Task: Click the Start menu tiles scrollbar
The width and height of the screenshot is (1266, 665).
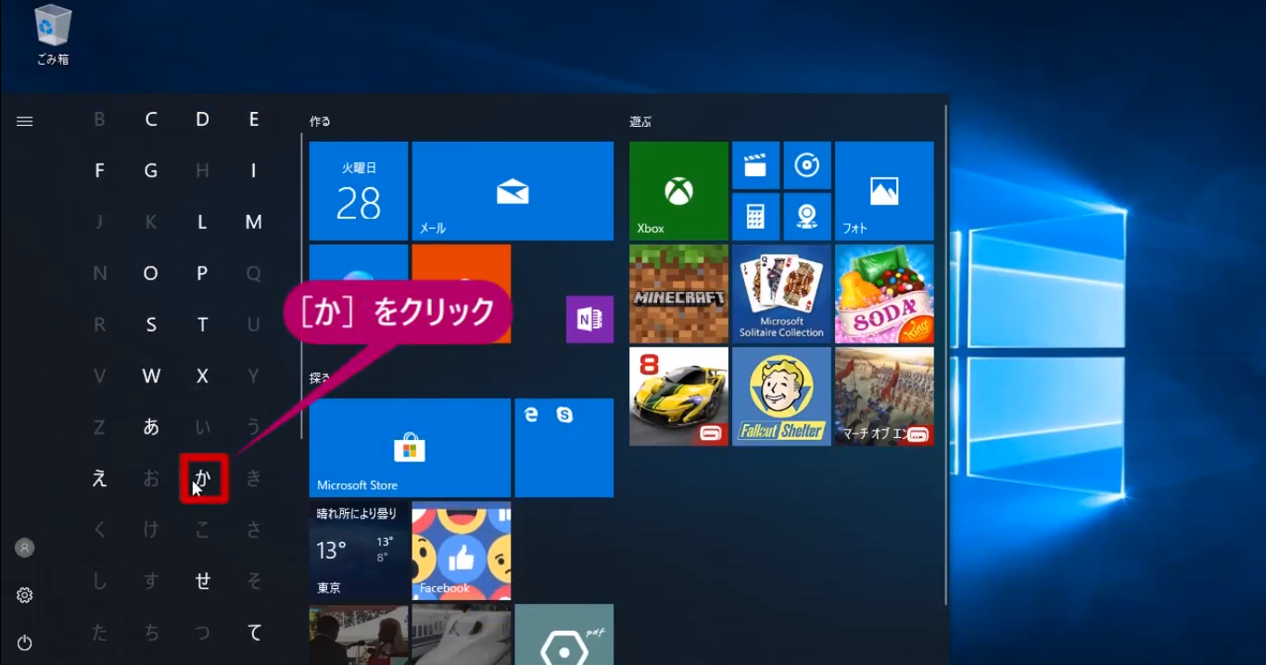Action: coord(945,355)
